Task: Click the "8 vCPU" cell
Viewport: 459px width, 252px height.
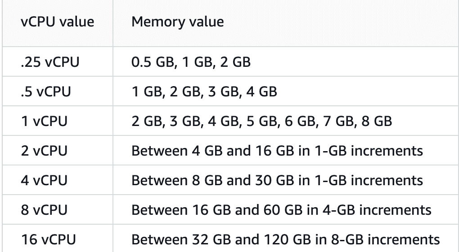Action: [44, 210]
